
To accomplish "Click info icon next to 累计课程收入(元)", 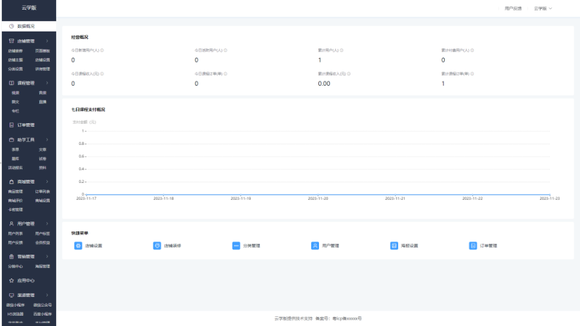I will coord(349,74).
